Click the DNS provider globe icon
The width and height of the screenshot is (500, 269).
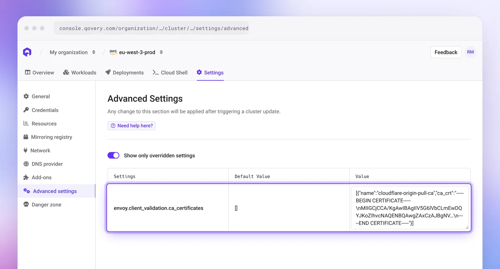[26, 164]
